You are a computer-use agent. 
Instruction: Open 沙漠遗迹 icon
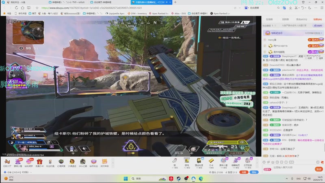tap(72, 163)
